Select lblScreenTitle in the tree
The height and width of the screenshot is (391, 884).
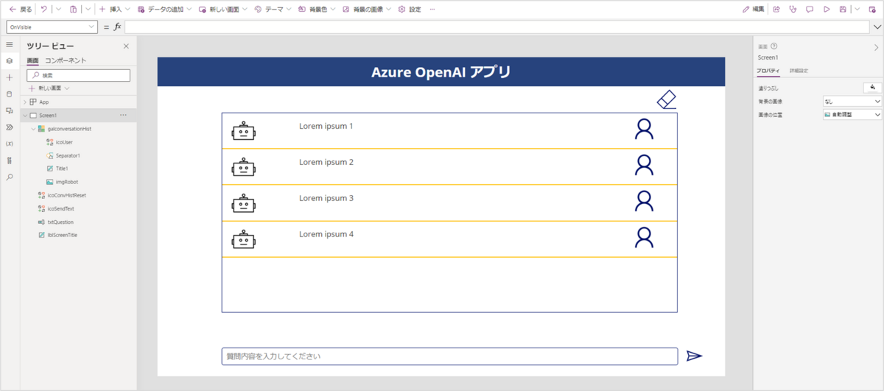[x=63, y=235]
